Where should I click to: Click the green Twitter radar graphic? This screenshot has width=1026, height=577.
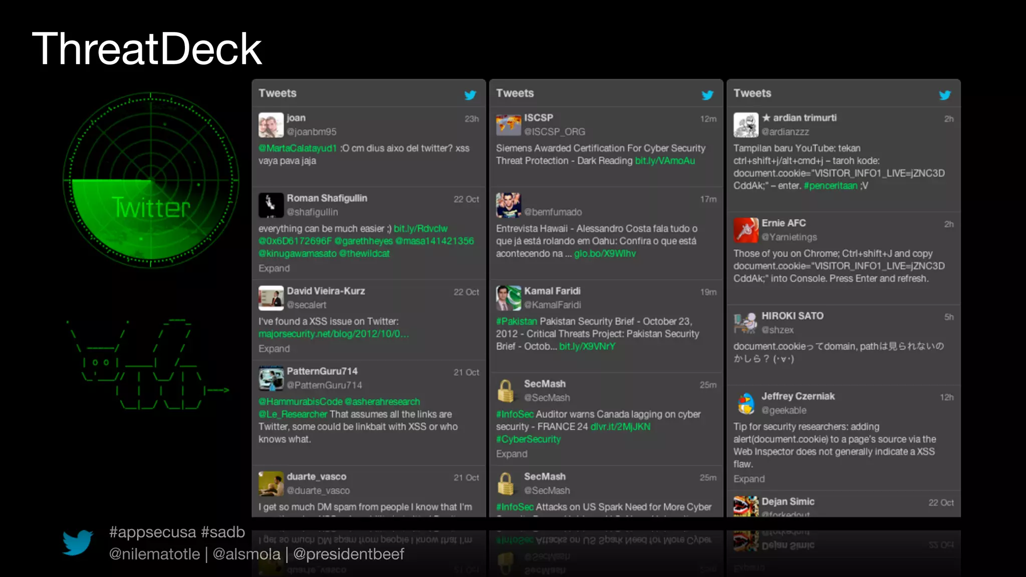(x=150, y=180)
